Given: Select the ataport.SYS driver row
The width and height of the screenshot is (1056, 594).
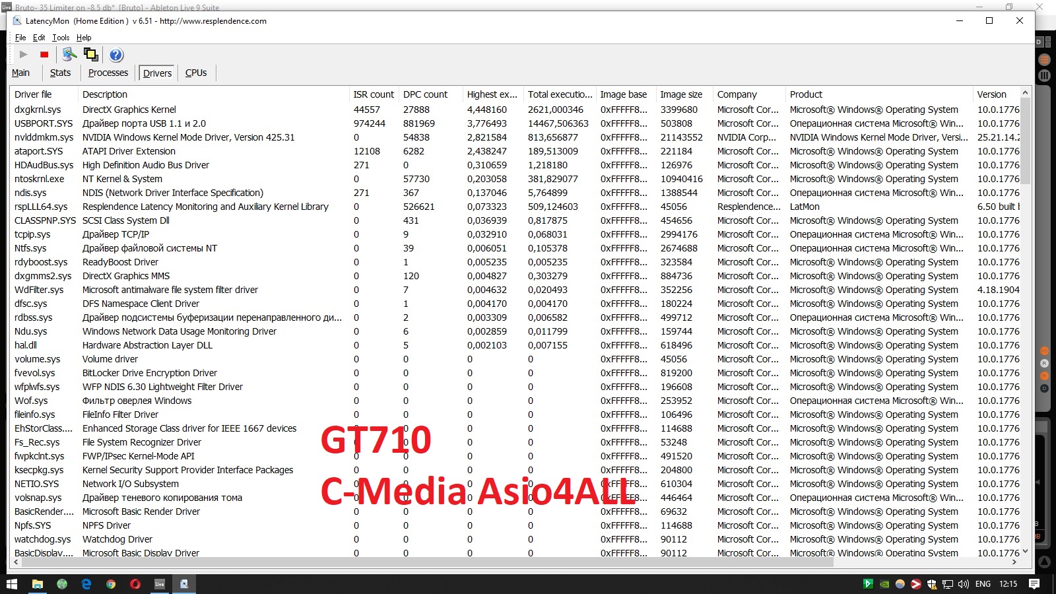Looking at the screenshot, I should pos(515,151).
